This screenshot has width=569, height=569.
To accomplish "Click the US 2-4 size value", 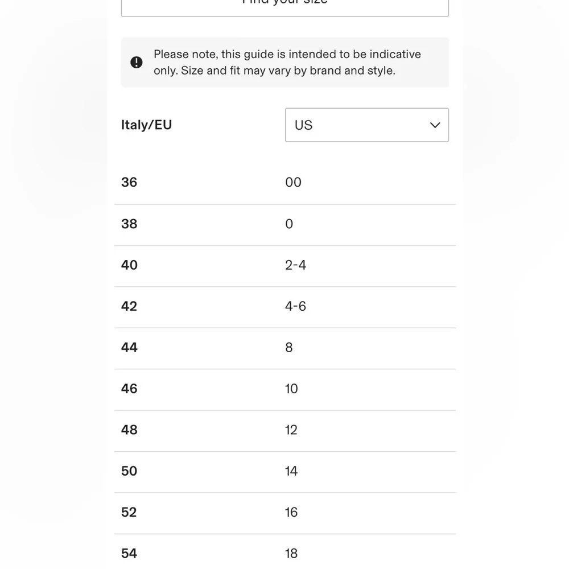I will tap(295, 265).
